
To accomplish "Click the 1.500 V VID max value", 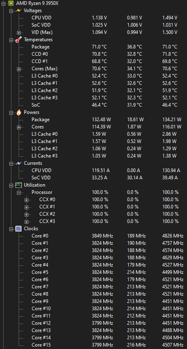I will [x=170, y=32].
